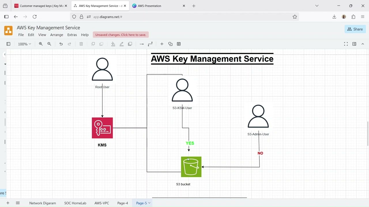
Task: Go back to previous page
Action: (x=16, y=17)
